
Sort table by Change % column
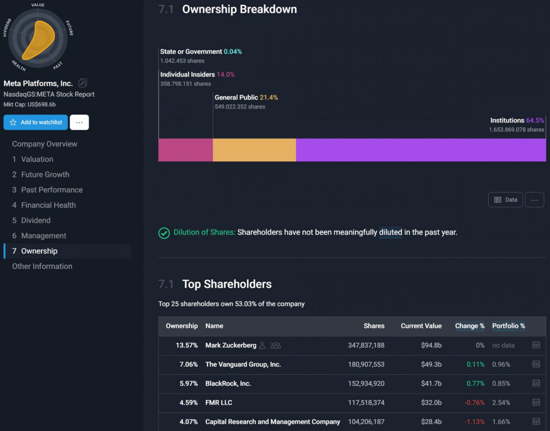coord(469,326)
